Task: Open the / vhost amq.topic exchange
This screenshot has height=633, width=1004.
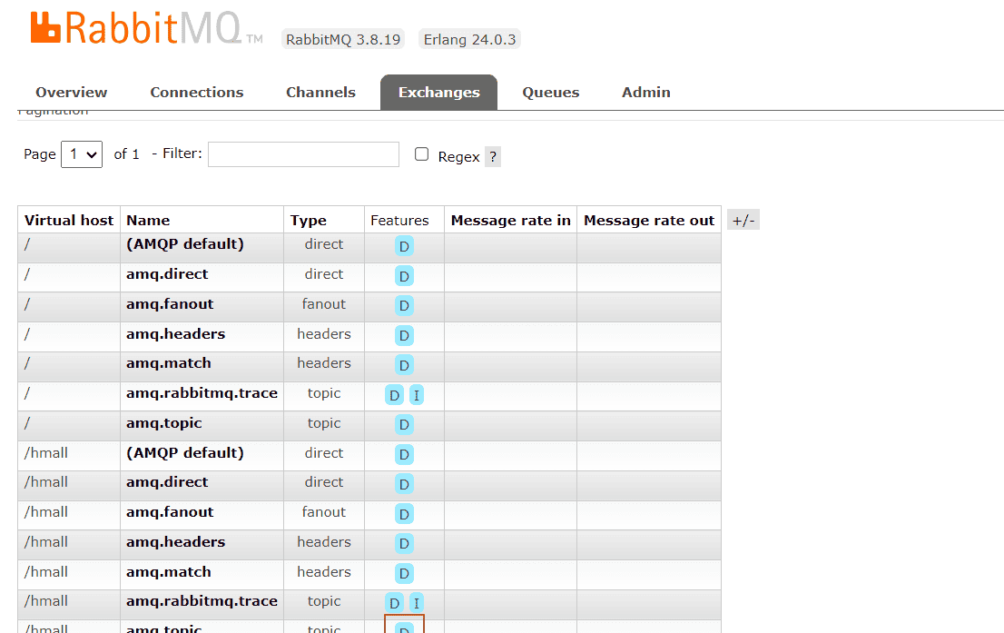Action: tap(164, 423)
